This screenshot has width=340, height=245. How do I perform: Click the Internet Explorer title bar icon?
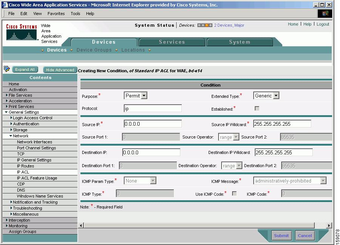(5, 5)
